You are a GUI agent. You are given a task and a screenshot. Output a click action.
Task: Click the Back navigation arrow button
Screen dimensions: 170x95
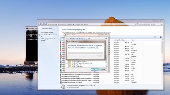39,24
